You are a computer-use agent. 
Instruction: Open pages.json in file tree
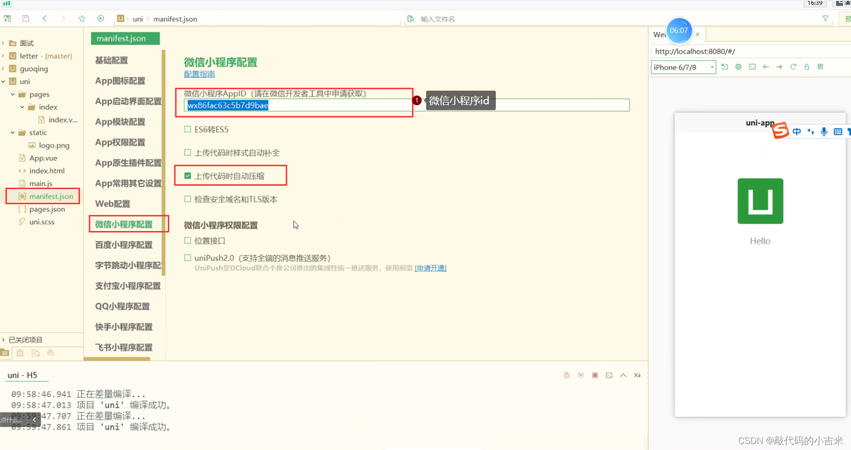click(x=47, y=209)
